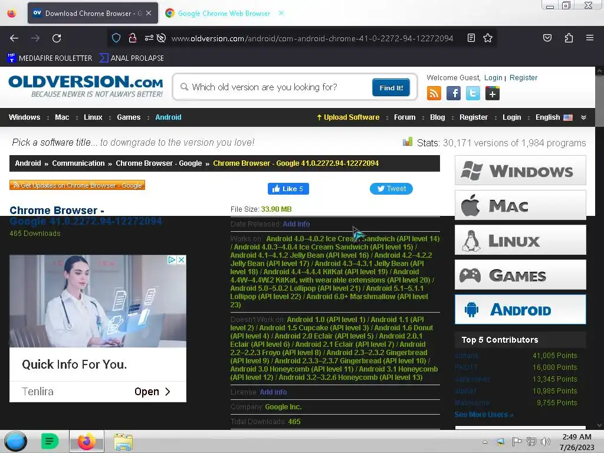604x453 pixels.
Task: Click the Action Center flag tray icon
Action: point(517,441)
